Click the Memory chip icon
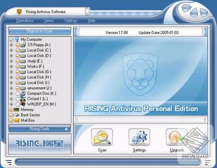The image size is (217, 168). (16, 110)
